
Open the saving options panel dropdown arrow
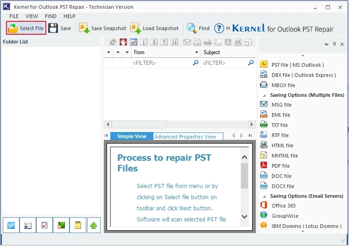pos(326,44)
